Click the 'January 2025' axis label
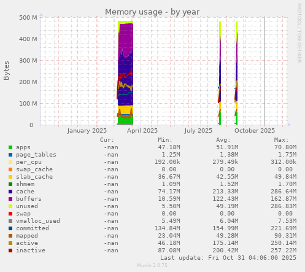Viewport: 305px width, 272px height. [87, 131]
